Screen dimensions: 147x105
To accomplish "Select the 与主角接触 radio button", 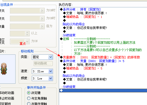I will [29, 98].
